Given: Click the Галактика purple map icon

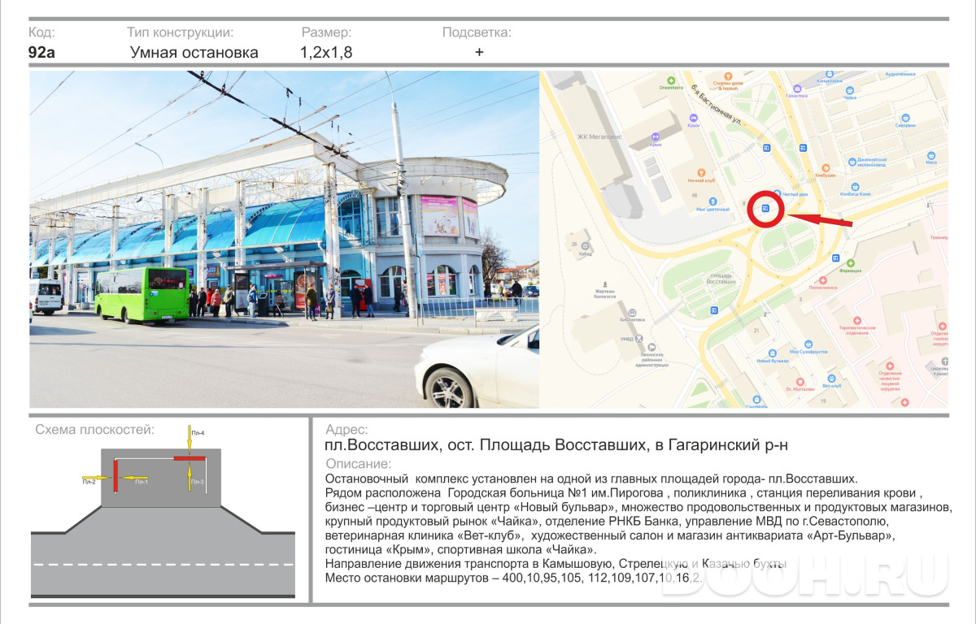Looking at the screenshot, I should (x=797, y=88).
